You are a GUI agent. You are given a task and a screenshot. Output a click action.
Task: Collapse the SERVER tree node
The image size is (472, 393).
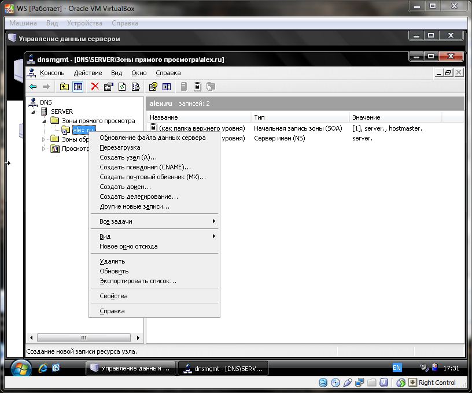[x=33, y=112]
